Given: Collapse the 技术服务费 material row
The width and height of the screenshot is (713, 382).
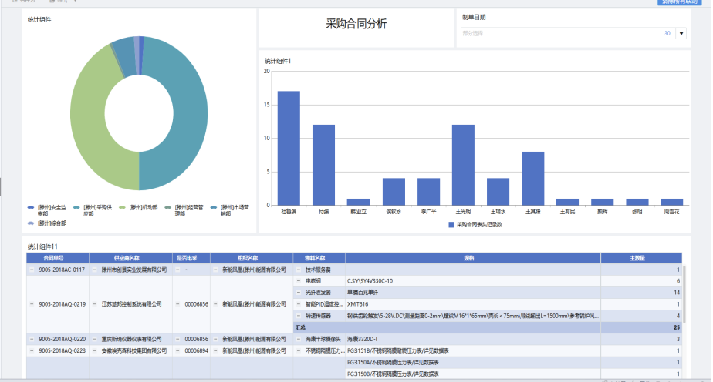Looking at the screenshot, I should click(299, 270).
